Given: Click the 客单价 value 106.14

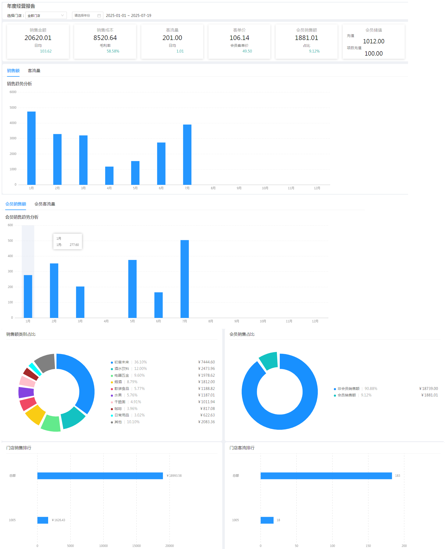Looking at the screenshot, I should click(x=239, y=38).
